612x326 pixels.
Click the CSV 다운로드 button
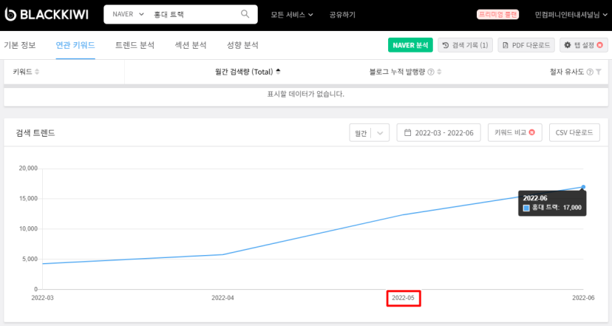[x=574, y=133]
